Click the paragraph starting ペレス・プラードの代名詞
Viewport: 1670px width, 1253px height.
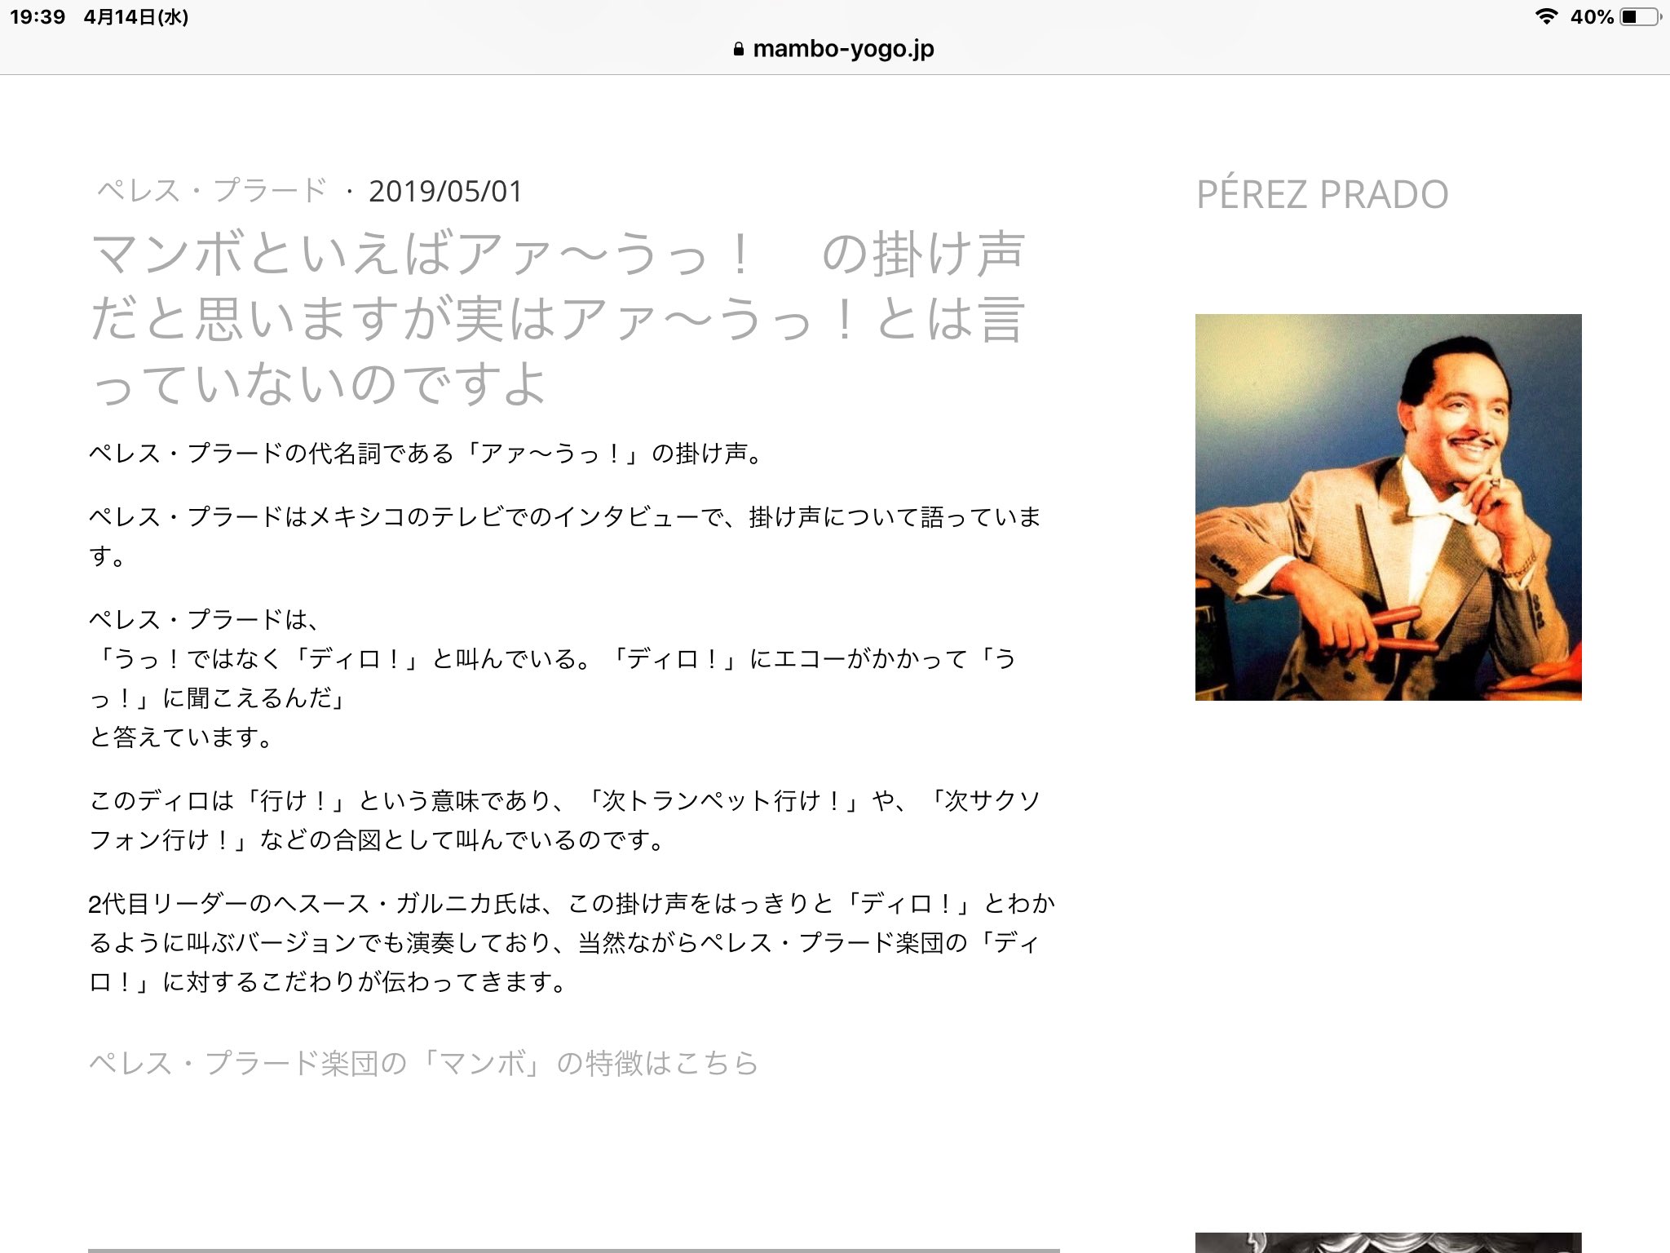tap(427, 453)
